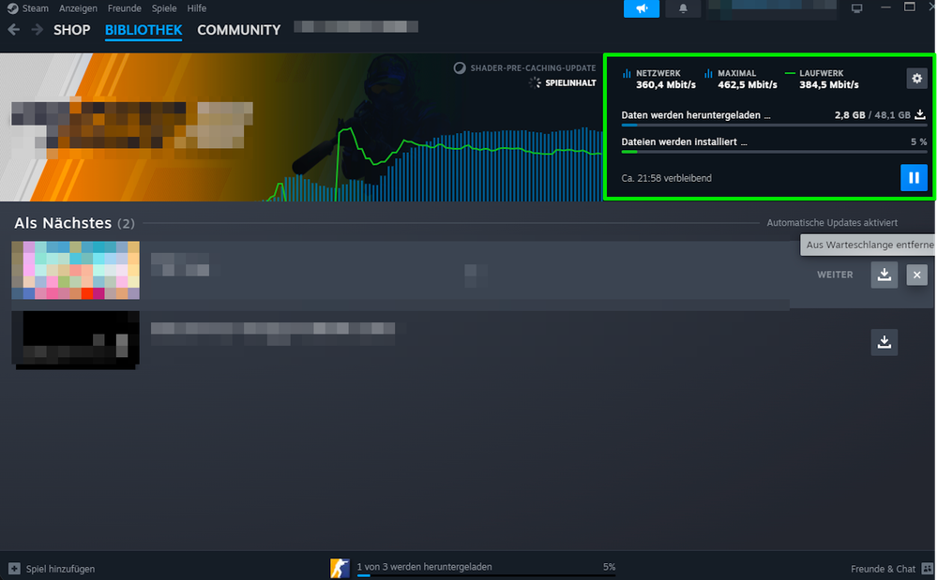The image size is (938, 580).
Task: Pause the current download
Action: click(914, 178)
